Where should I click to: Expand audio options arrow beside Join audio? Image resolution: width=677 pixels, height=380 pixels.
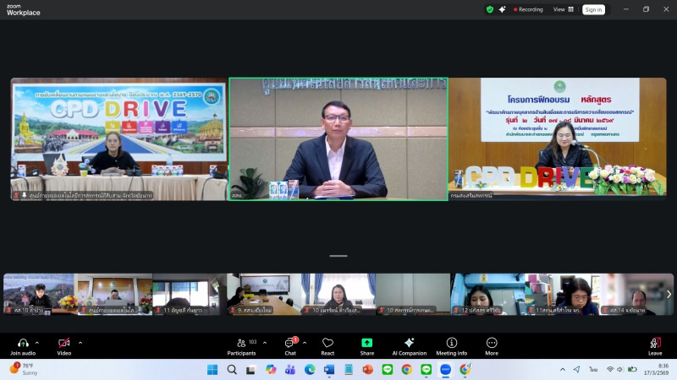pyautogui.click(x=40, y=342)
